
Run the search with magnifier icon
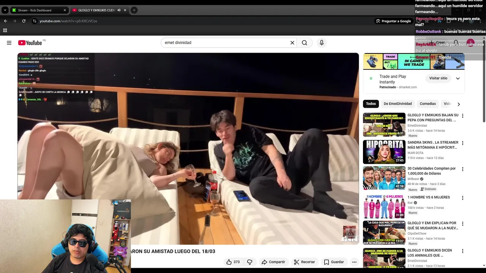point(305,43)
